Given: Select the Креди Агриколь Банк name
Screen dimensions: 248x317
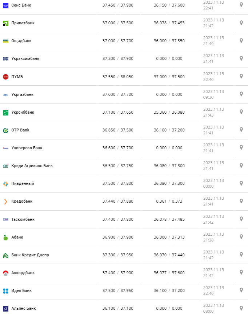Looking at the screenshot, I should (x=32, y=166).
